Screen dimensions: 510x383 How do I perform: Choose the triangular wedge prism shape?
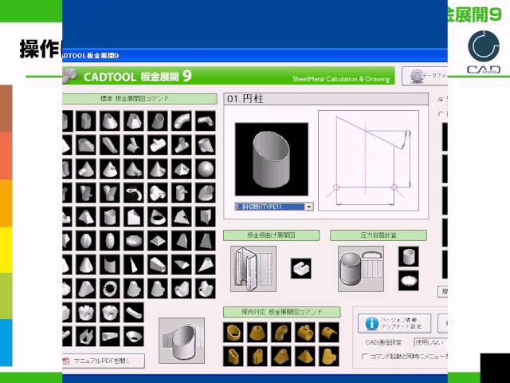[206, 217]
